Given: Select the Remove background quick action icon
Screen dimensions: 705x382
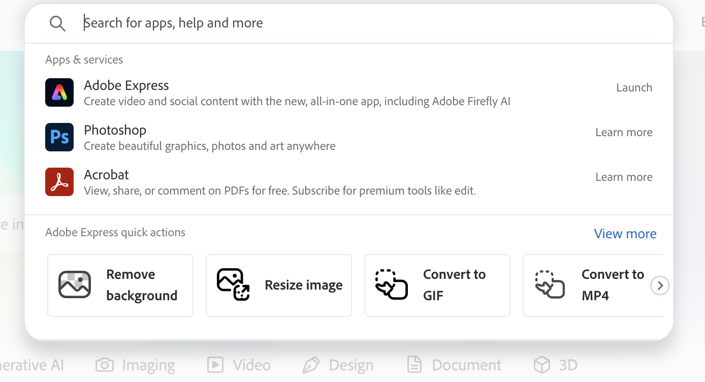Looking at the screenshot, I should click(x=75, y=285).
